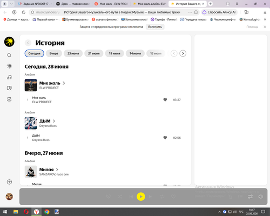Open My Wave spark icon in sidebar
Screen dimensions: 270x216
[x=9, y=66]
